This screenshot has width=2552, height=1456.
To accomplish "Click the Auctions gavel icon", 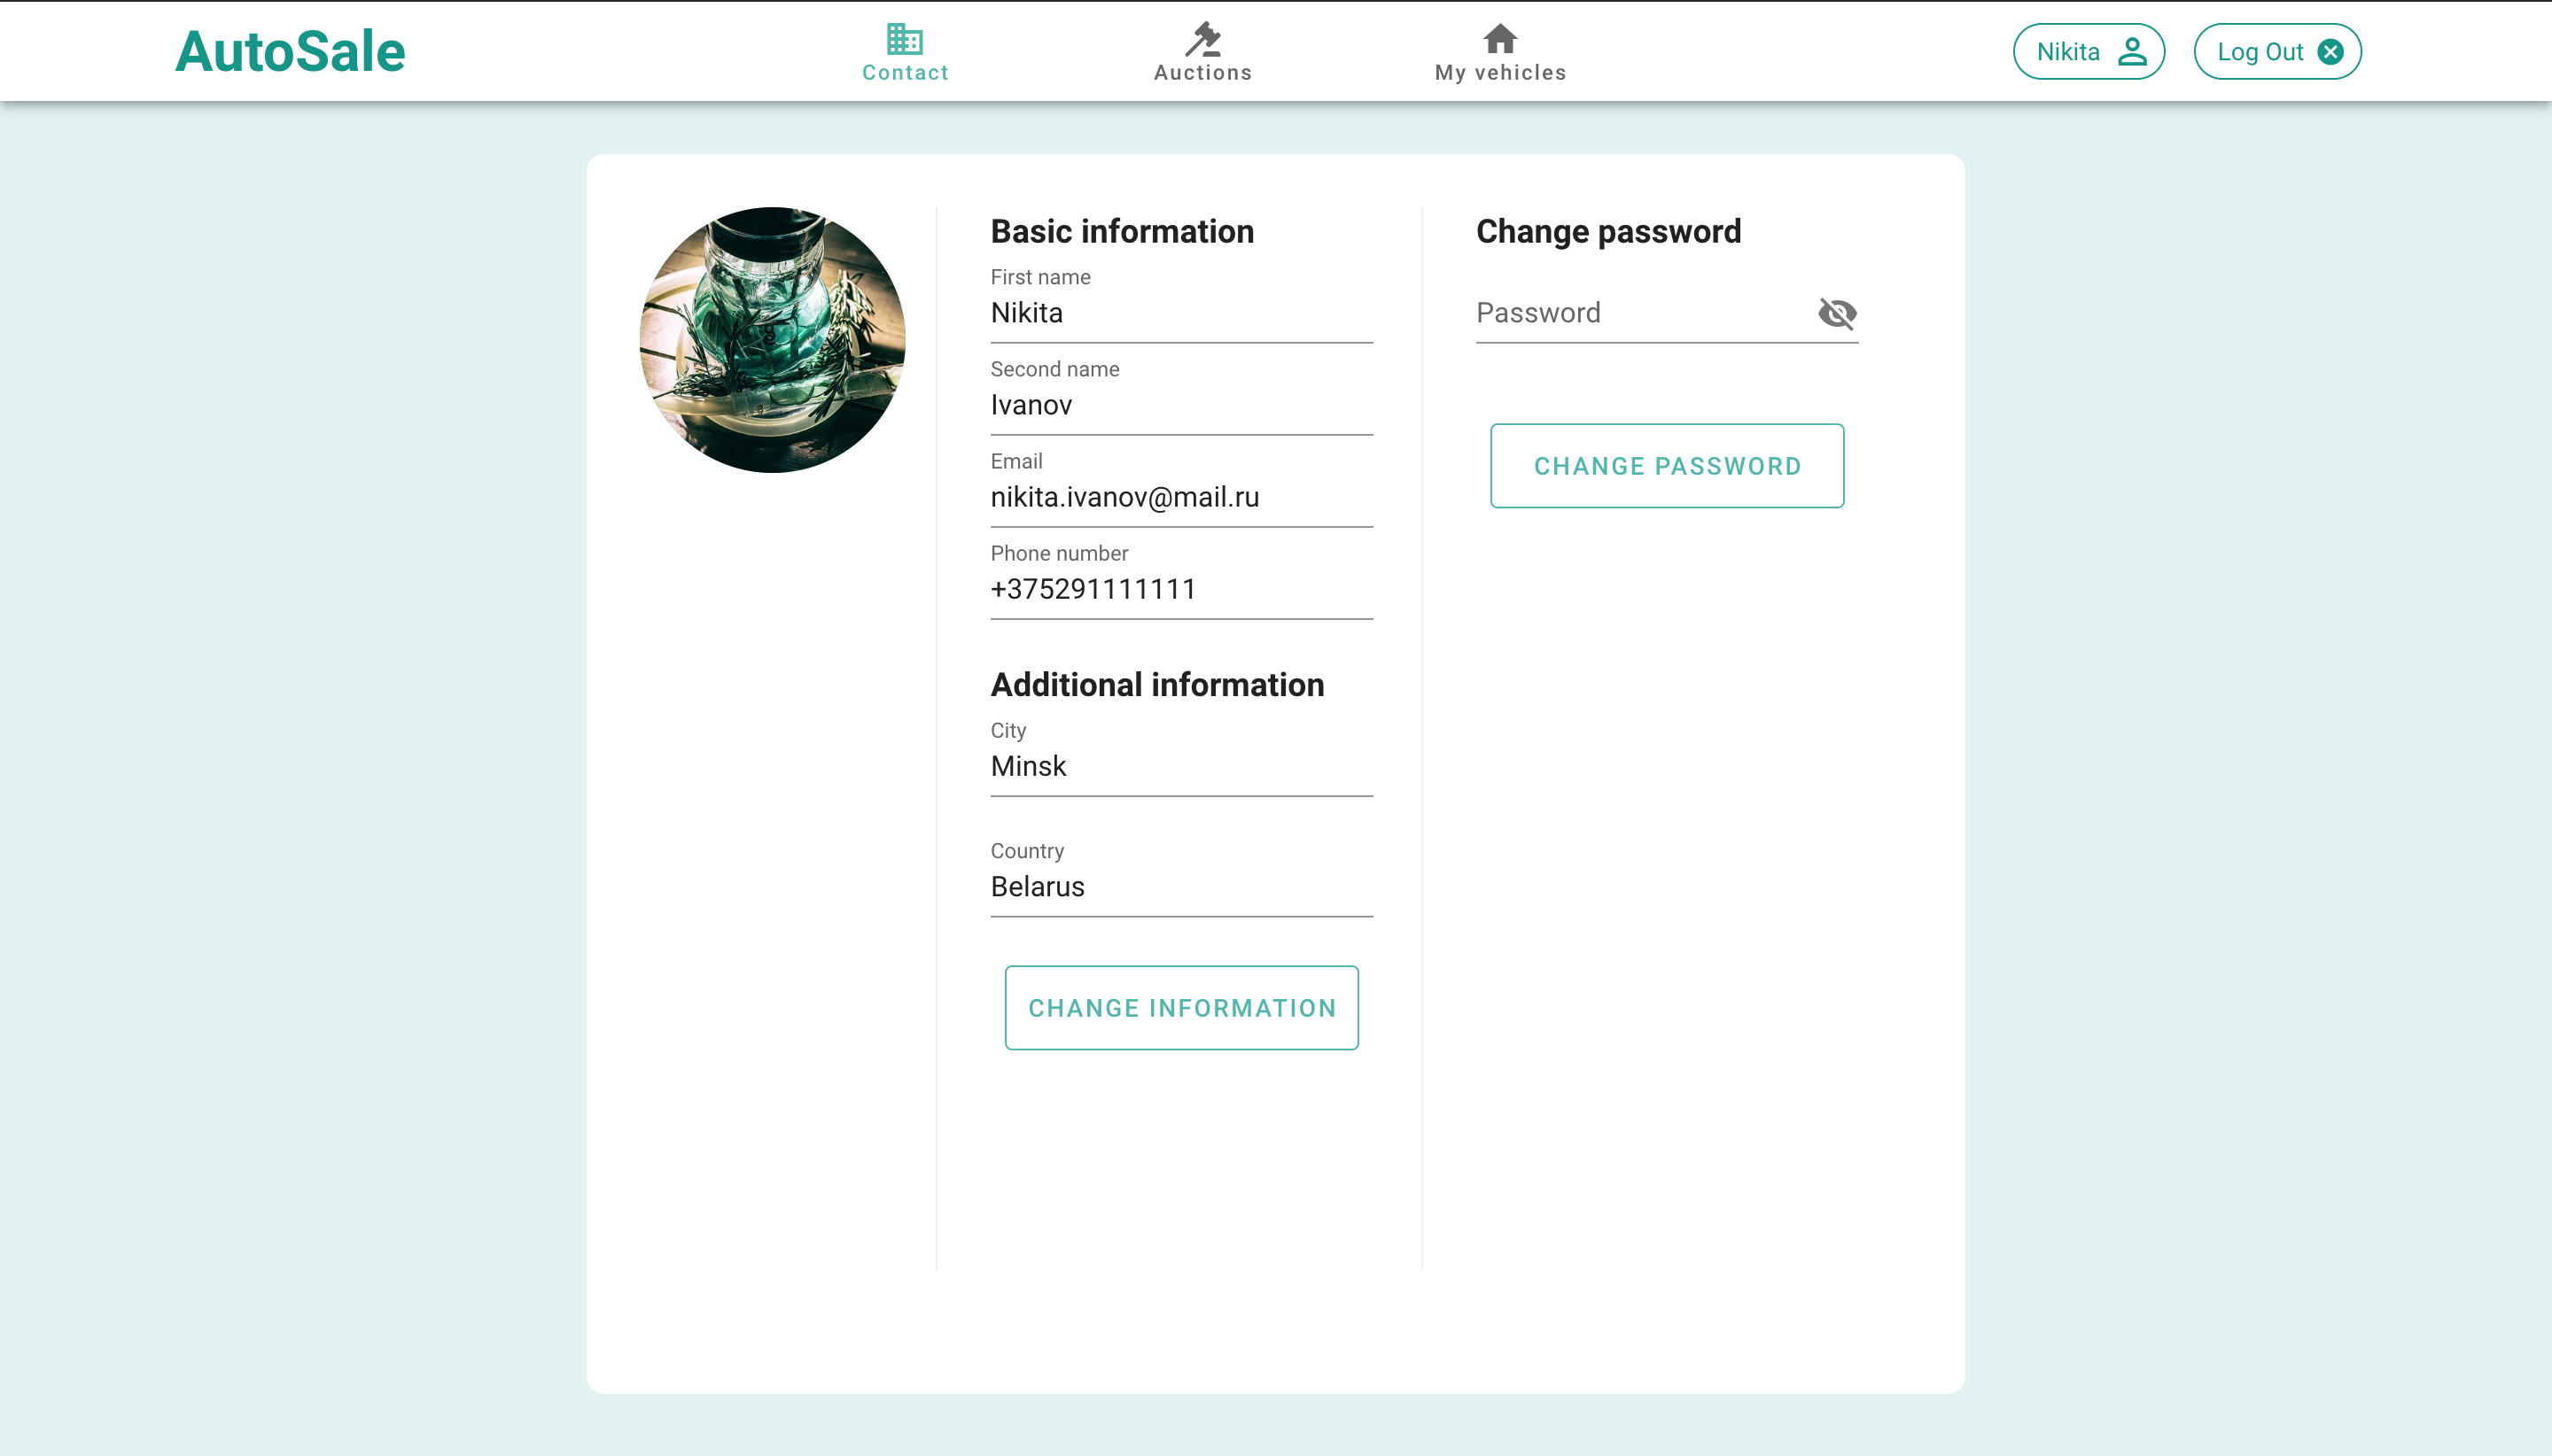I will point(1202,39).
